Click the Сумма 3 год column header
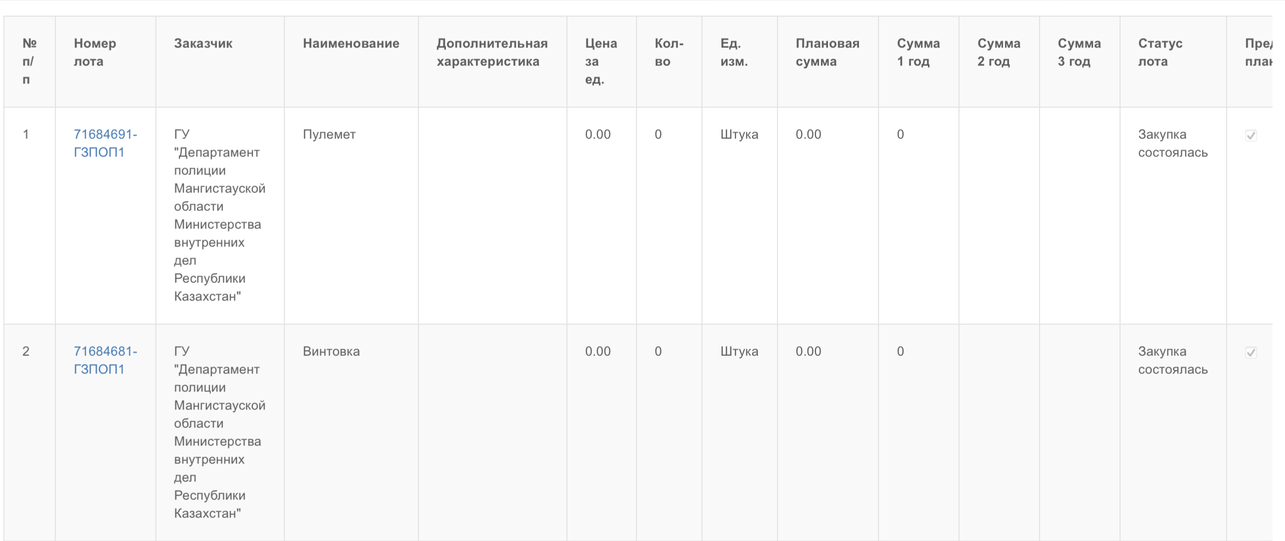Screen dimensions: 1285x541 click(1079, 52)
